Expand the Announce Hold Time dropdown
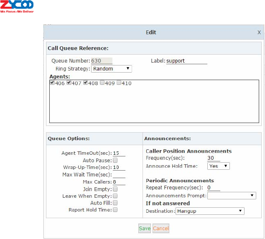Image resolution: width=265 pixels, height=239 pixels. [x=219, y=166]
